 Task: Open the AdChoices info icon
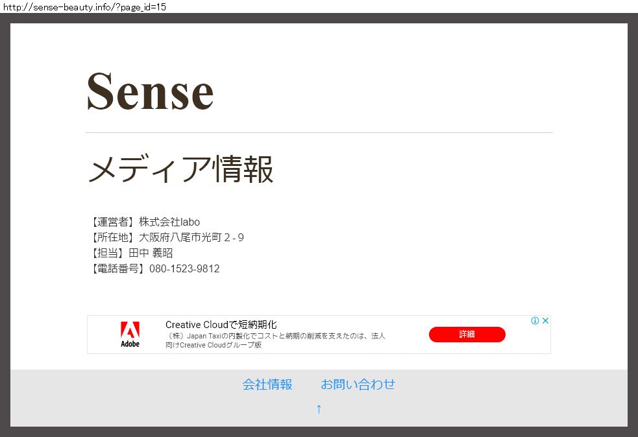[x=535, y=321]
